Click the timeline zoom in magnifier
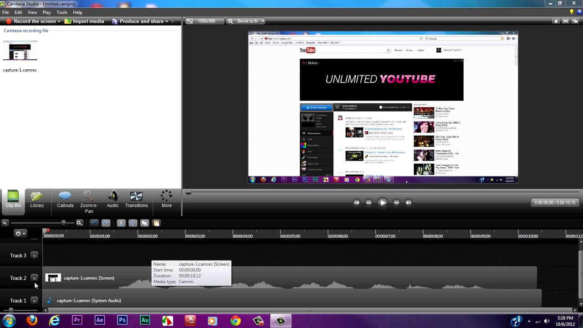This screenshot has height=328, width=583. 79,223
